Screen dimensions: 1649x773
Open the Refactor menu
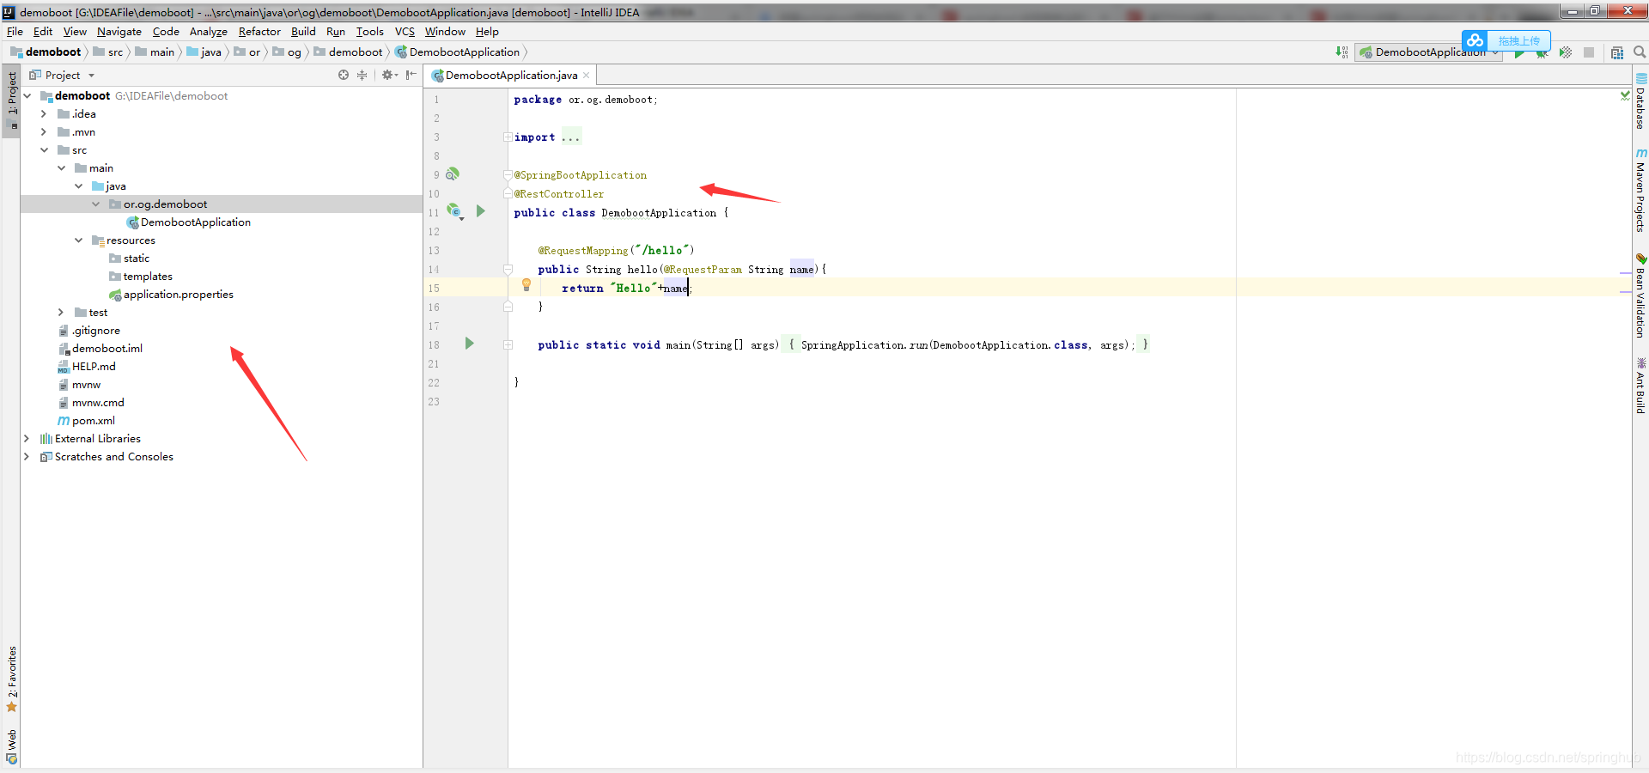(x=259, y=32)
